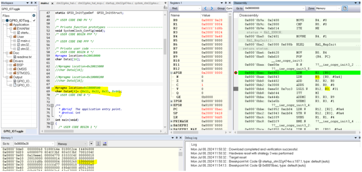Open Memory 1 toolbar small dropdown arrow

[92, 144]
